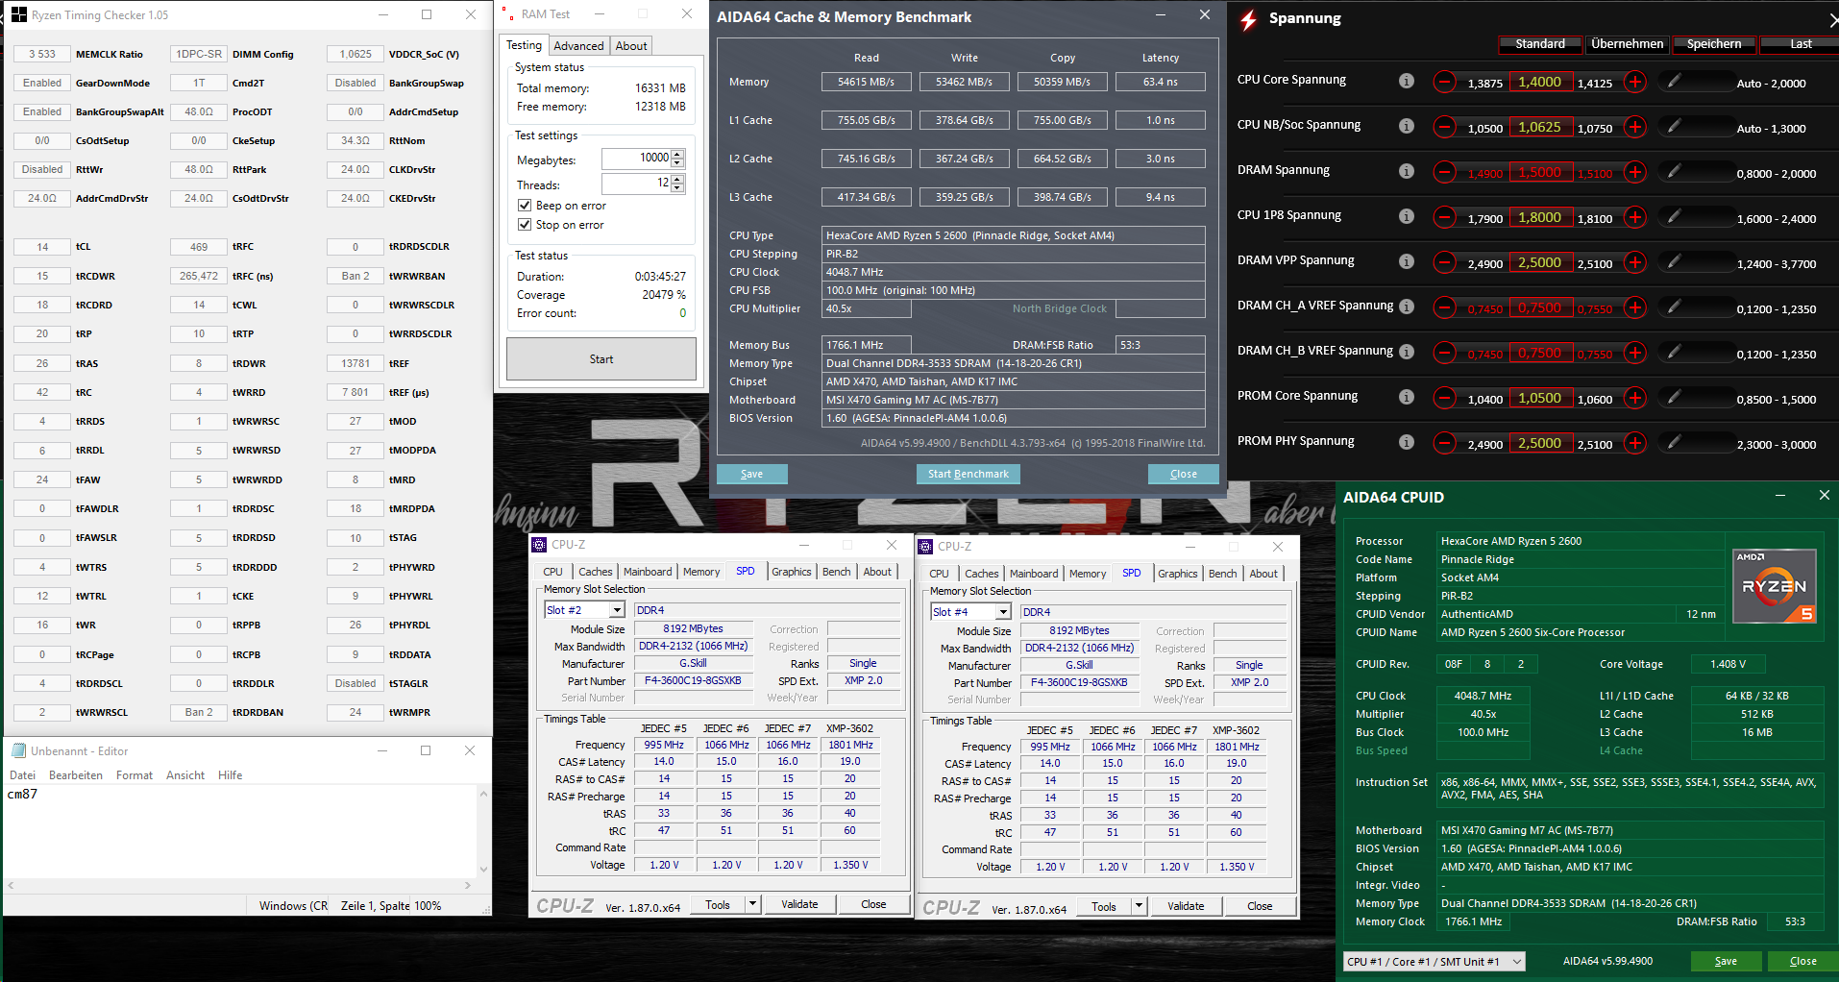Screen dimensions: 1839x982
Task: Click the Editor vertical scrollbar
Action: (x=483, y=830)
